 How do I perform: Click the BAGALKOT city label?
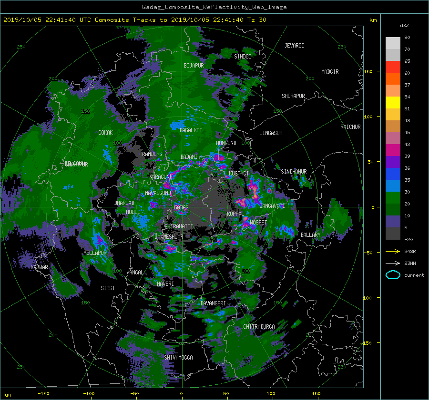pyautogui.click(x=191, y=130)
